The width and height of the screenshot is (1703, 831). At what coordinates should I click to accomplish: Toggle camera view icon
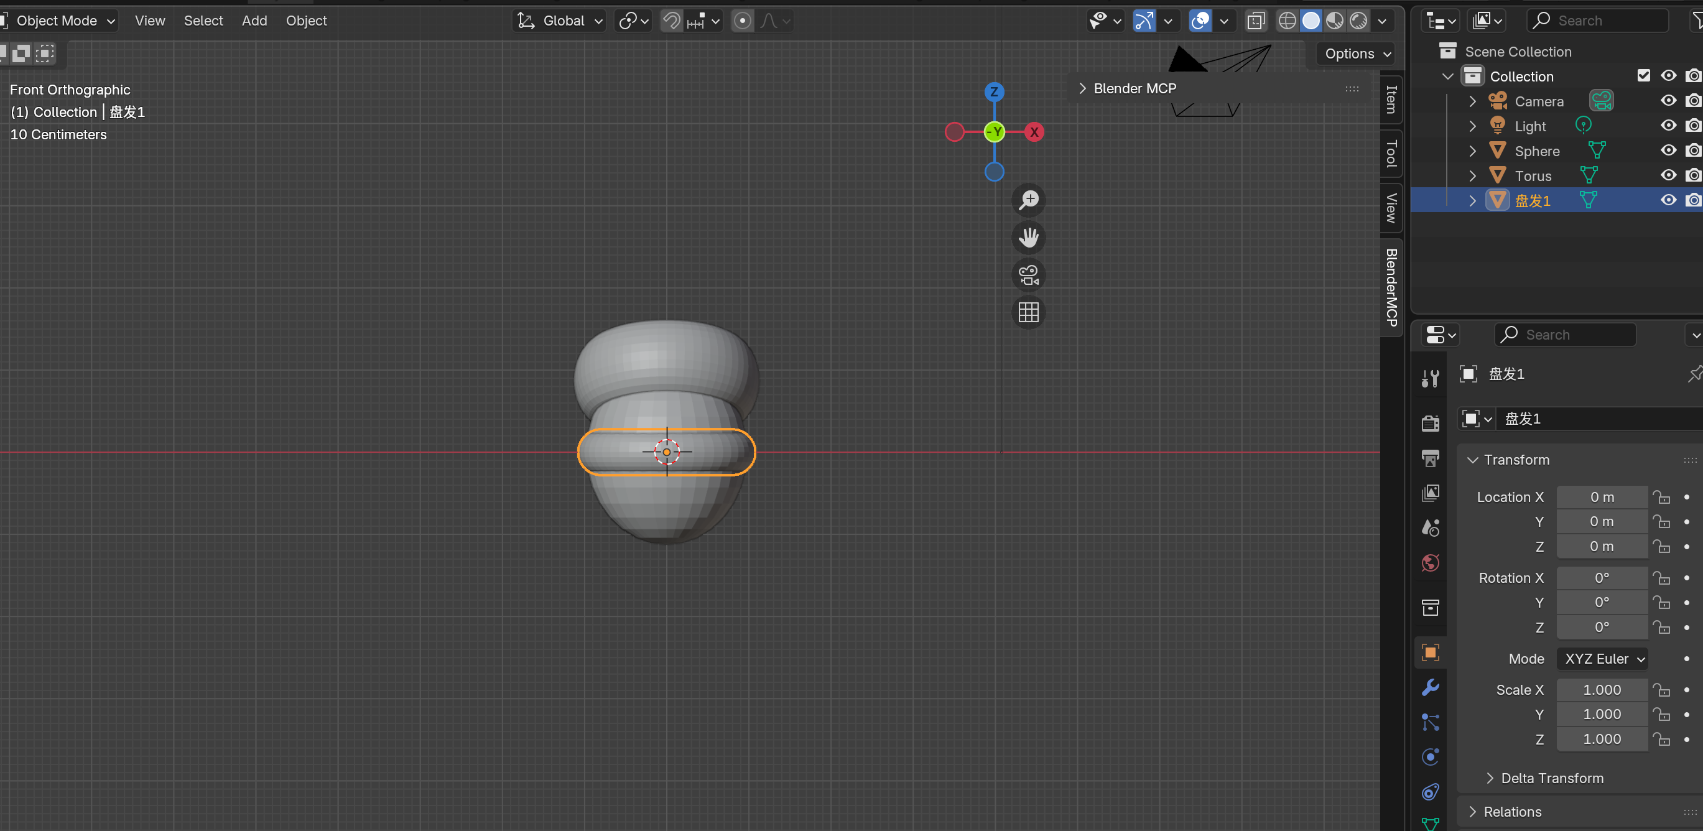1028,275
